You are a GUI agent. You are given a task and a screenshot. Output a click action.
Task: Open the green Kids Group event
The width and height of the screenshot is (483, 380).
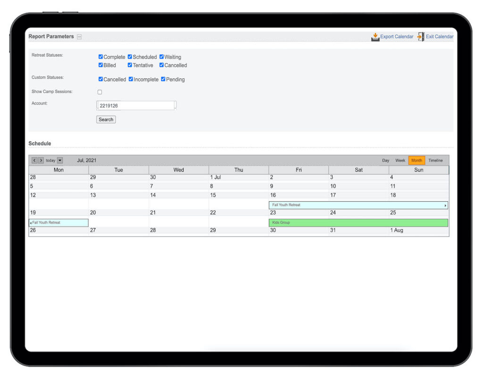[x=358, y=223]
